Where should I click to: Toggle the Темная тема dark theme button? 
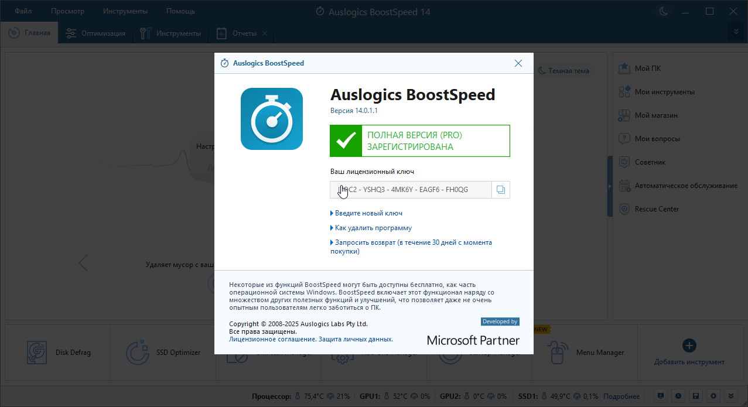click(x=564, y=70)
